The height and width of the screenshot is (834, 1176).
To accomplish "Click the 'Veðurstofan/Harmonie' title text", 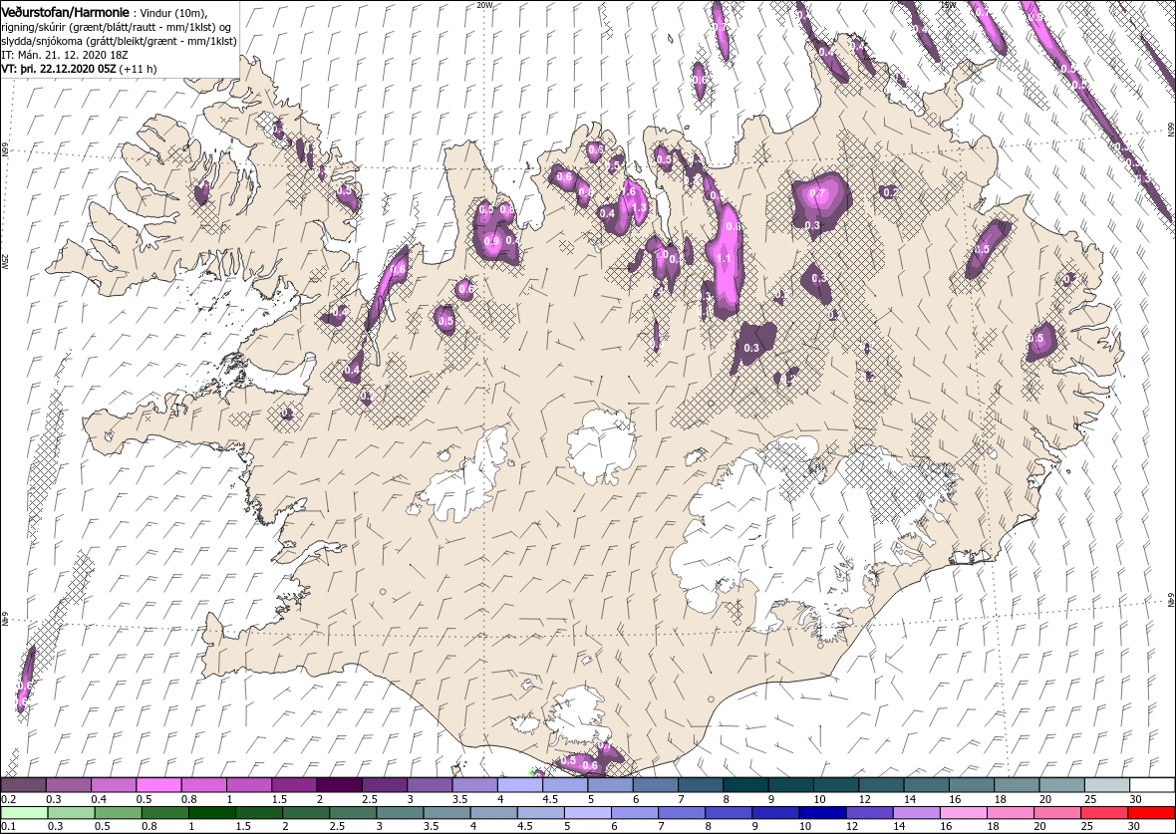I will (65, 13).
